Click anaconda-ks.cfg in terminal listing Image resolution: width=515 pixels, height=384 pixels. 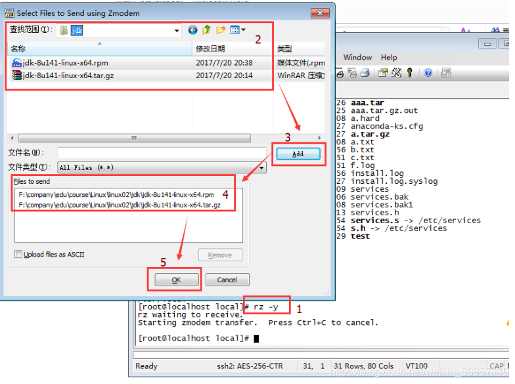pyautogui.click(x=387, y=126)
